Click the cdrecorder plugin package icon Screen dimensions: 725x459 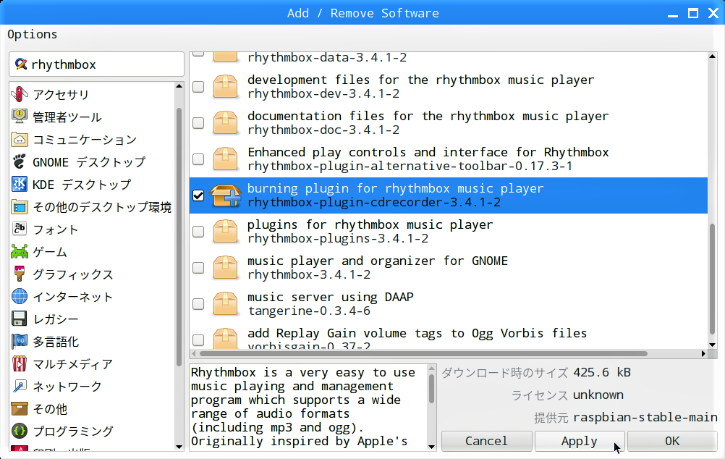pyautogui.click(x=225, y=195)
